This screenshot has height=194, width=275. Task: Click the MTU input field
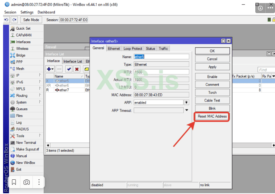[161, 72]
